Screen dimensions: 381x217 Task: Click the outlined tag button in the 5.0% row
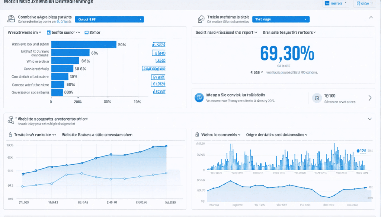[159, 45]
